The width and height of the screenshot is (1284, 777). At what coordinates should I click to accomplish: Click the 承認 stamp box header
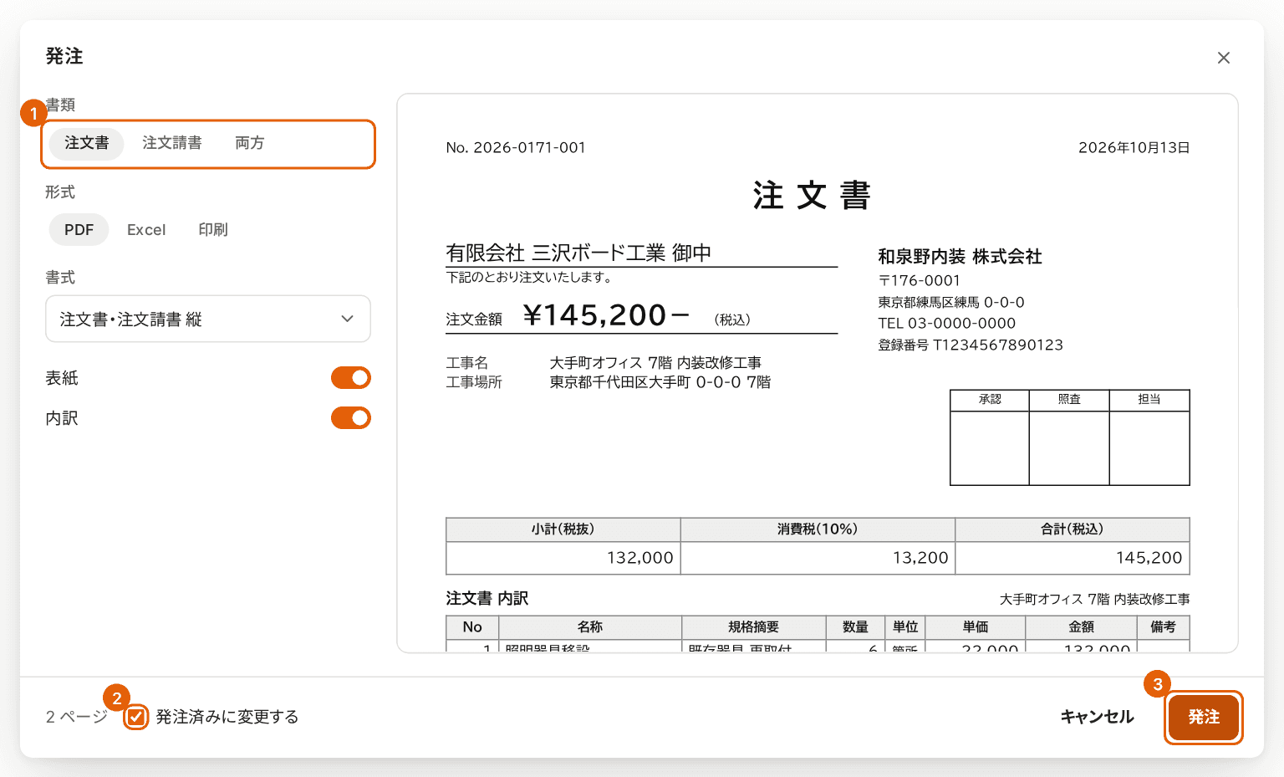point(990,400)
